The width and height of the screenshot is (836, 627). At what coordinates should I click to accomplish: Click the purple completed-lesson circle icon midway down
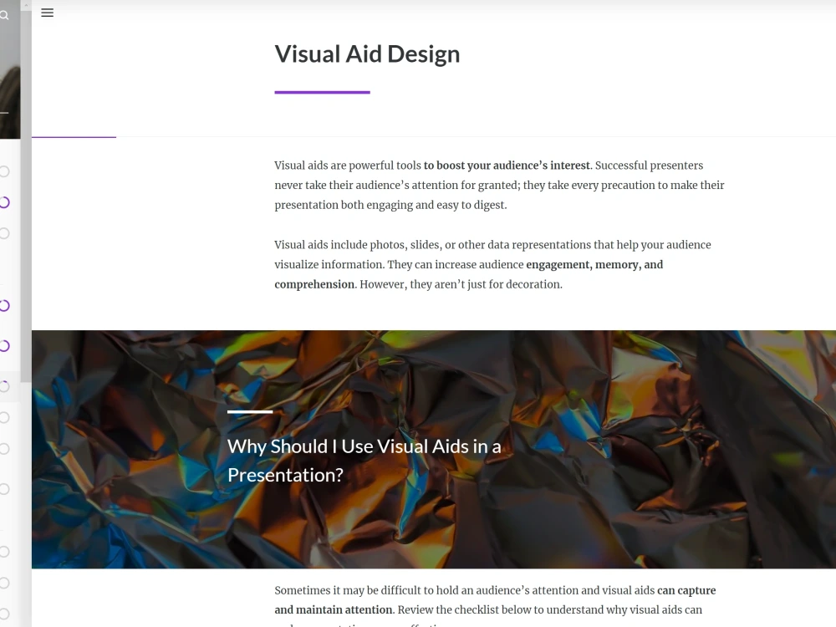[3, 306]
